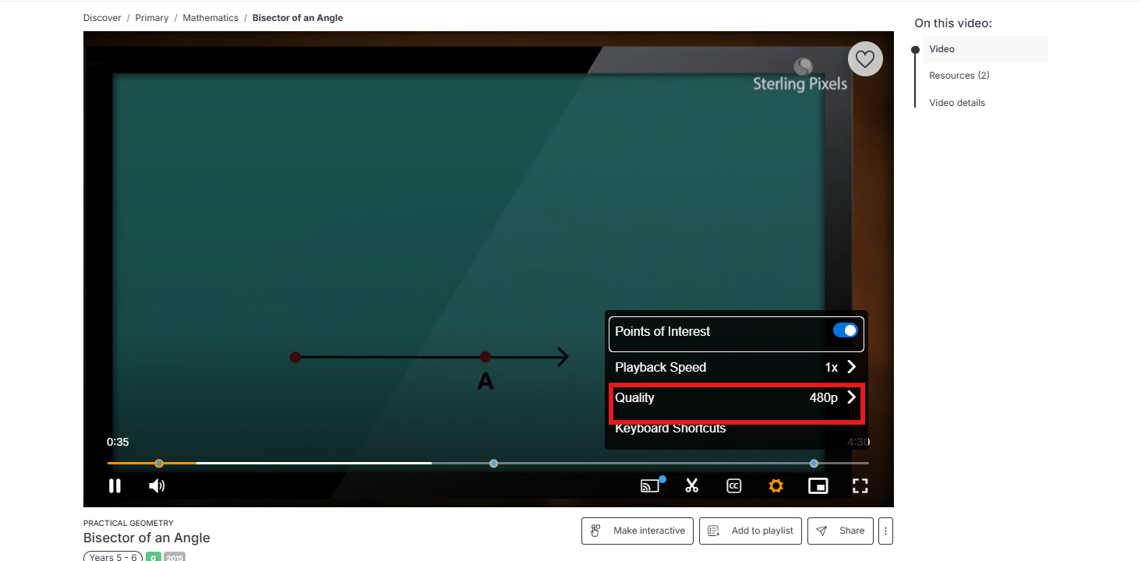Enable picture-in-picture mode

(818, 486)
